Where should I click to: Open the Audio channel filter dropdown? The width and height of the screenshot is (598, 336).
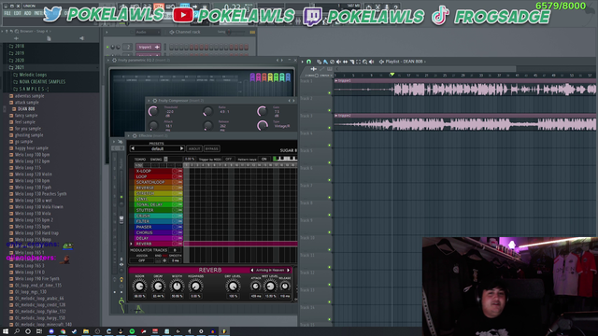[147, 32]
